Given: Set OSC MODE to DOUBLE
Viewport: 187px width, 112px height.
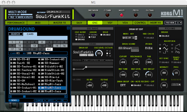Looking at the screenshot, I should tap(76, 37).
